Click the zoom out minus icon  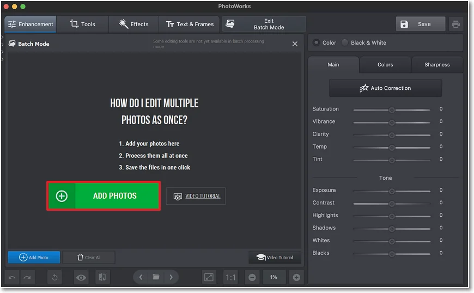point(252,277)
